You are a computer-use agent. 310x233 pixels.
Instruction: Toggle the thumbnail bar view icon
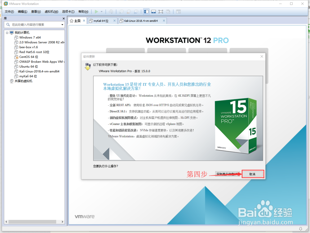pos(154,12)
